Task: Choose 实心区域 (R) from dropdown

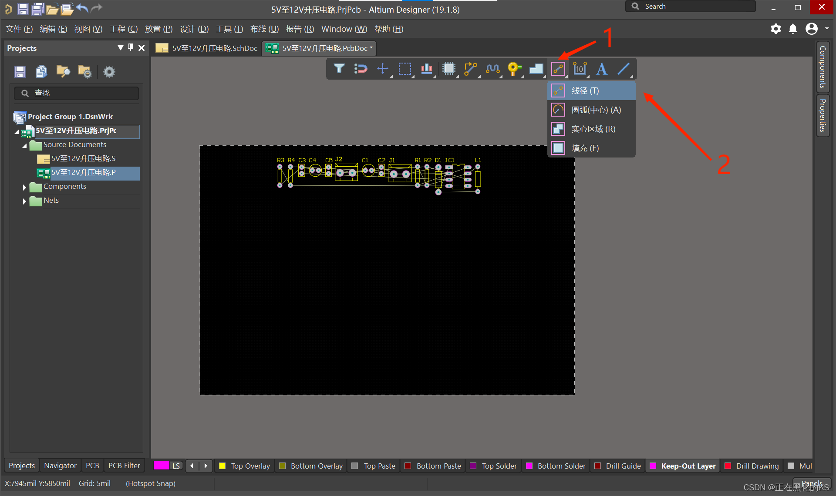Action: 592,129
